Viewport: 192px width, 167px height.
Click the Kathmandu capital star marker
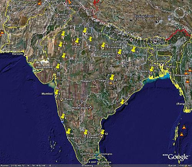click(131, 40)
